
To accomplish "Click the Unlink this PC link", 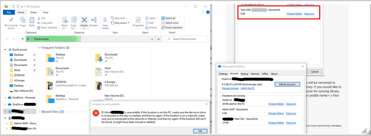I will coord(247,89).
